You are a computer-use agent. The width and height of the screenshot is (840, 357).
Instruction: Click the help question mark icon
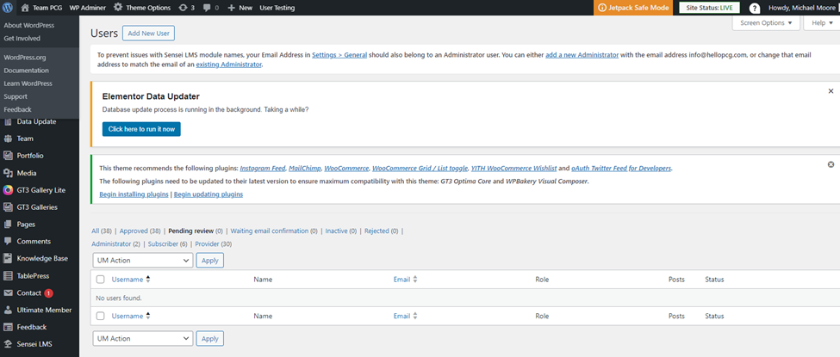point(755,8)
